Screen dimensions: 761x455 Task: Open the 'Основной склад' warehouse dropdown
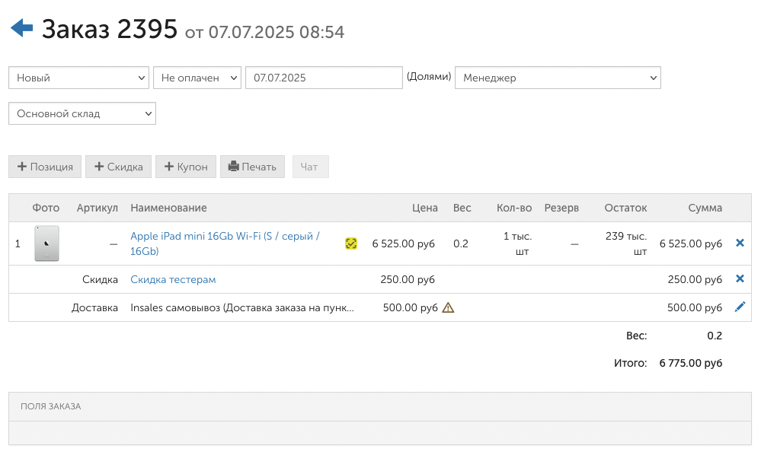[x=82, y=113]
